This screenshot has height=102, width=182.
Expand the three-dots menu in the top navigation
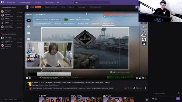[x=58, y=2]
